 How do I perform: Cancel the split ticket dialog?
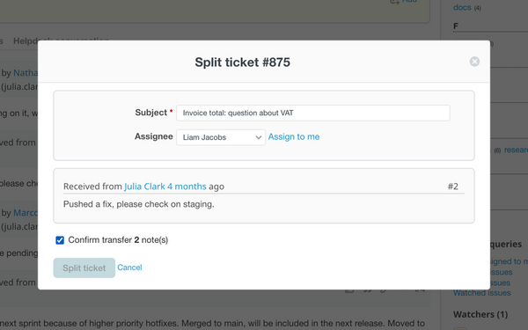click(129, 268)
